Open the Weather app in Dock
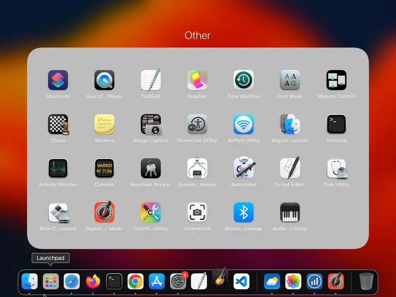Image resolution: width=396 pixels, height=297 pixels. pyautogui.click(x=272, y=282)
